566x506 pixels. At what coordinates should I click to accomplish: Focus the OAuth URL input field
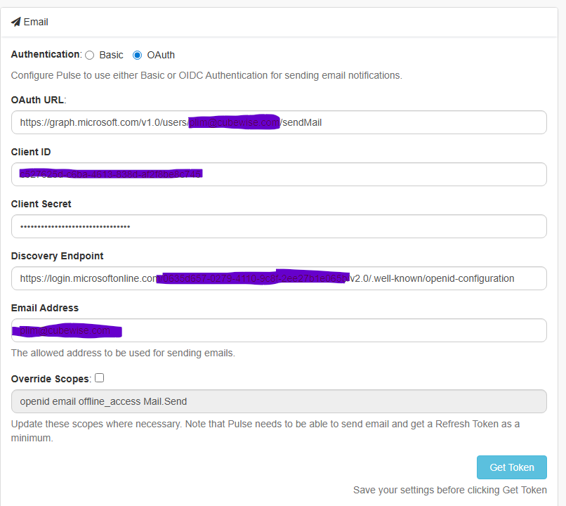click(x=279, y=122)
